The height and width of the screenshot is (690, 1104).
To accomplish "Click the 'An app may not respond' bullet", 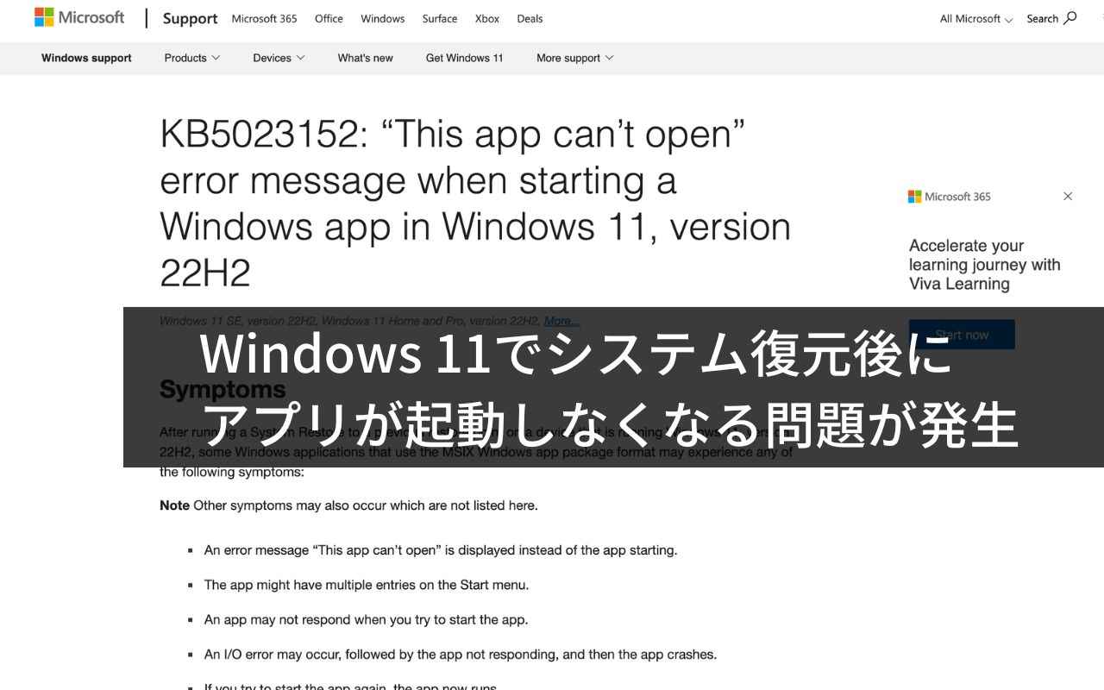I will 366,619.
